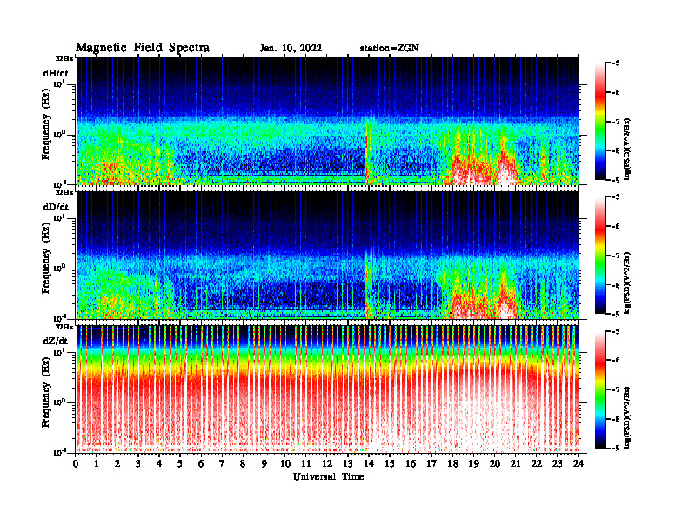Image resolution: width=689 pixels, height=532 pixels.
Task: Click hour 19 tick label on time axis
Action: tap(473, 464)
